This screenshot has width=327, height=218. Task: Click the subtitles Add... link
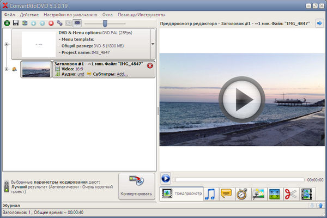click(122, 74)
